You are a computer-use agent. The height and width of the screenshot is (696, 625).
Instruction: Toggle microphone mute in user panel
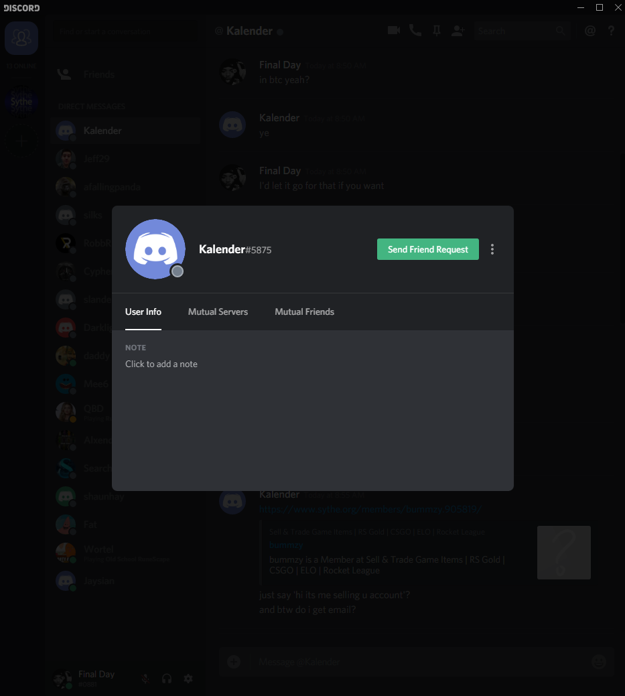[145, 679]
